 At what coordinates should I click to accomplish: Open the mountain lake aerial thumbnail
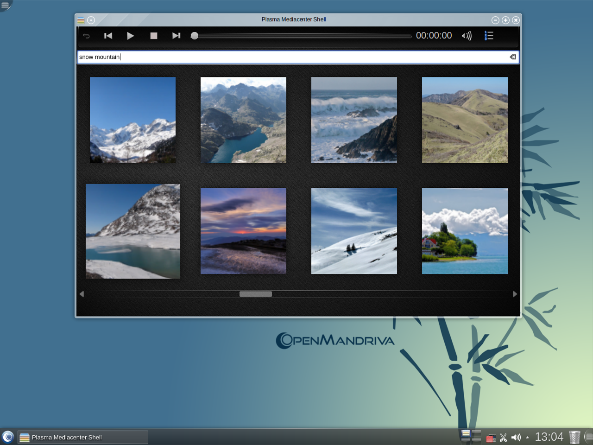(243, 120)
